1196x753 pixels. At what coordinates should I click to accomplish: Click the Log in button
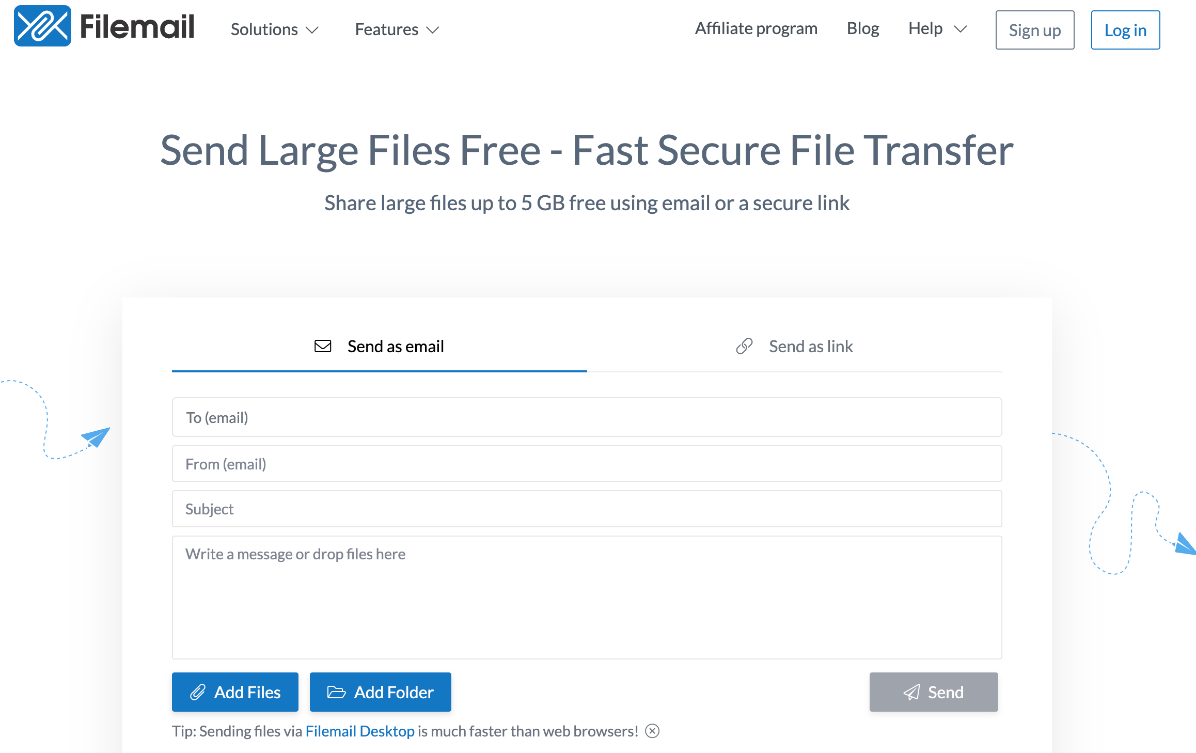coord(1125,30)
